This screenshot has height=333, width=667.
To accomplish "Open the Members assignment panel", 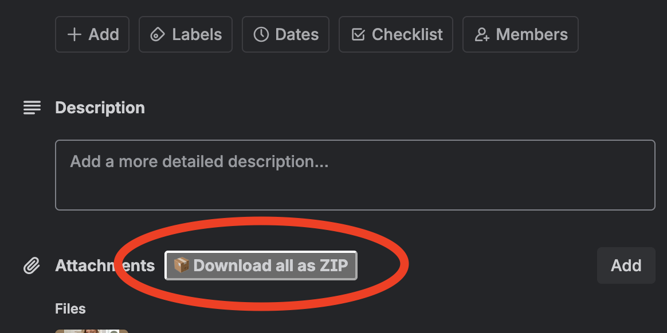I will 520,34.
